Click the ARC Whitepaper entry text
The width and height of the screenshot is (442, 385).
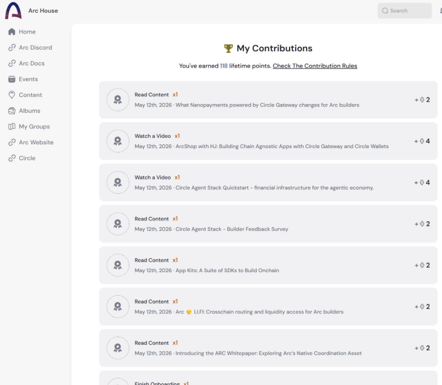[269, 354]
